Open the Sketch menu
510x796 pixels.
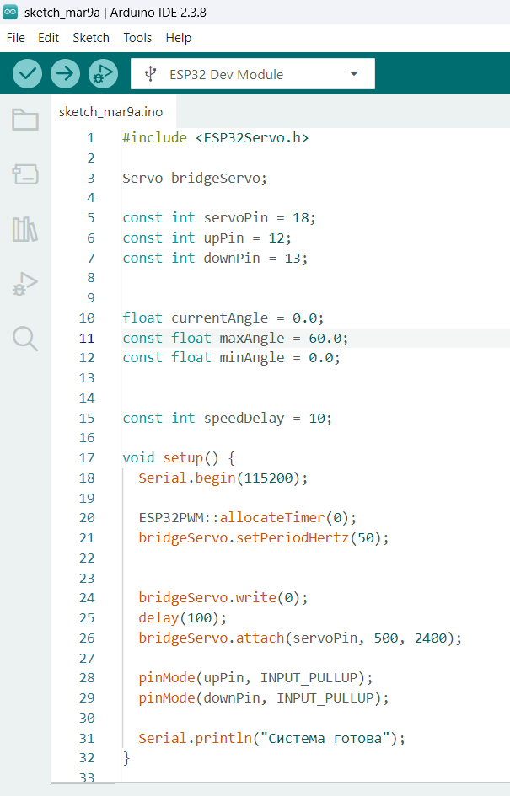click(x=91, y=38)
